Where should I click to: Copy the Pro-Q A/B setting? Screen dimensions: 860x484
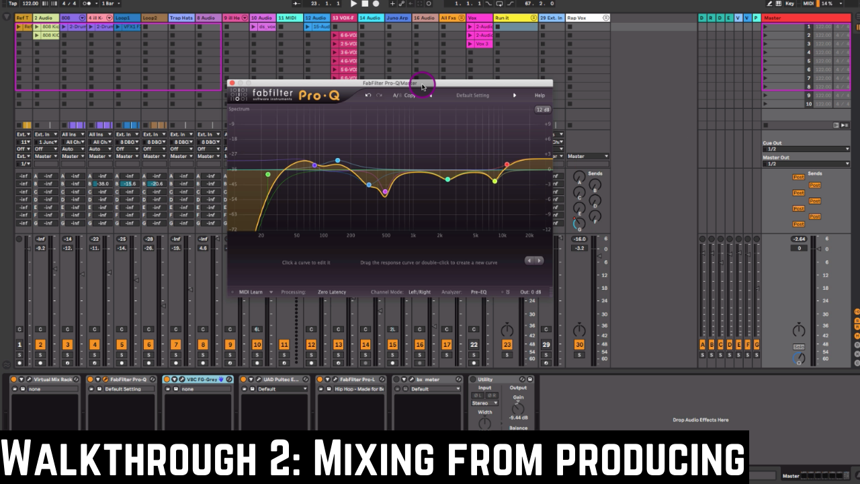[410, 95]
